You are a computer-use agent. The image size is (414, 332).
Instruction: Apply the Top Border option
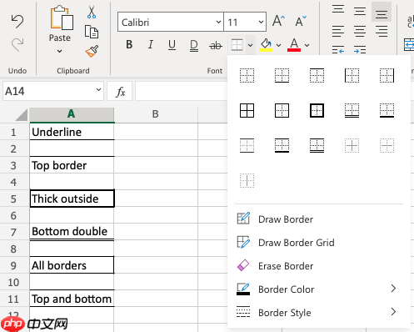[x=317, y=75]
